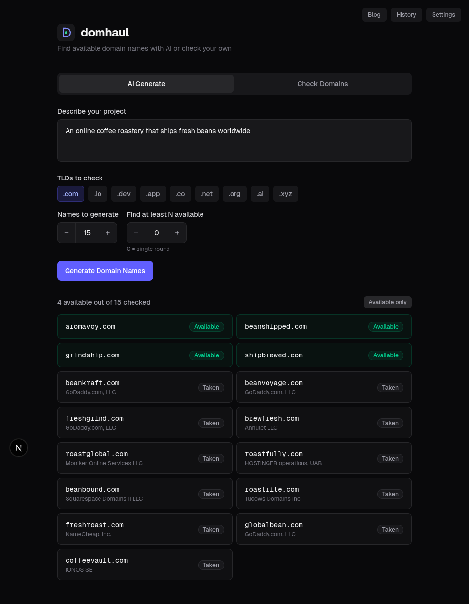Decrement the Names to generate counter
The height and width of the screenshot is (604, 469).
click(67, 232)
